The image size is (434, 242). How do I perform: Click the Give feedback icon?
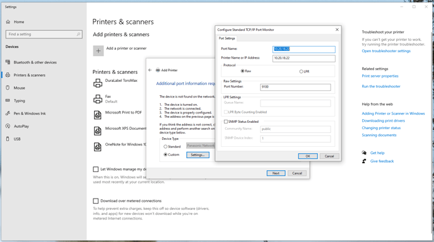[x=364, y=161]
